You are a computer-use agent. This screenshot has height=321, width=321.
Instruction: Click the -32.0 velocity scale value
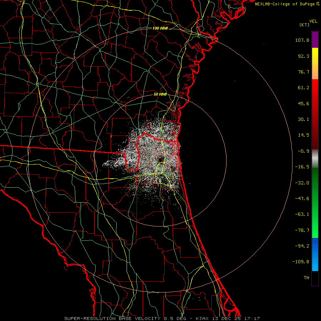pyautogui.click(x=302, y=183)
